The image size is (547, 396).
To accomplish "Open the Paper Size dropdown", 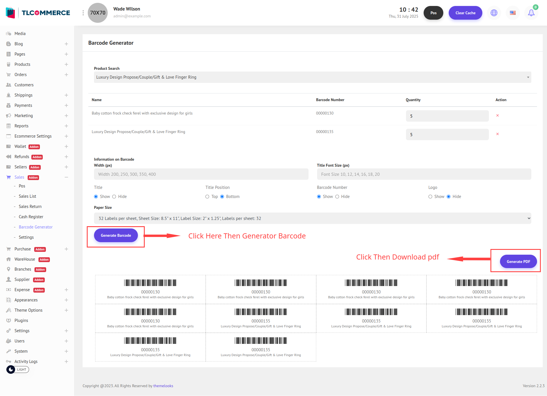I will [312, 219].
